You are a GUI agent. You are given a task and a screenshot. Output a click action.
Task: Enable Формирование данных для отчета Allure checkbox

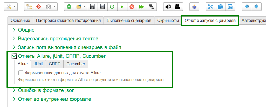point(21,73)
